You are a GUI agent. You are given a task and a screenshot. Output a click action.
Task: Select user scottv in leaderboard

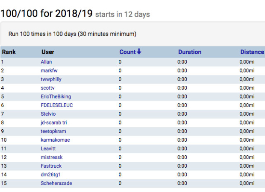[48, 88]
